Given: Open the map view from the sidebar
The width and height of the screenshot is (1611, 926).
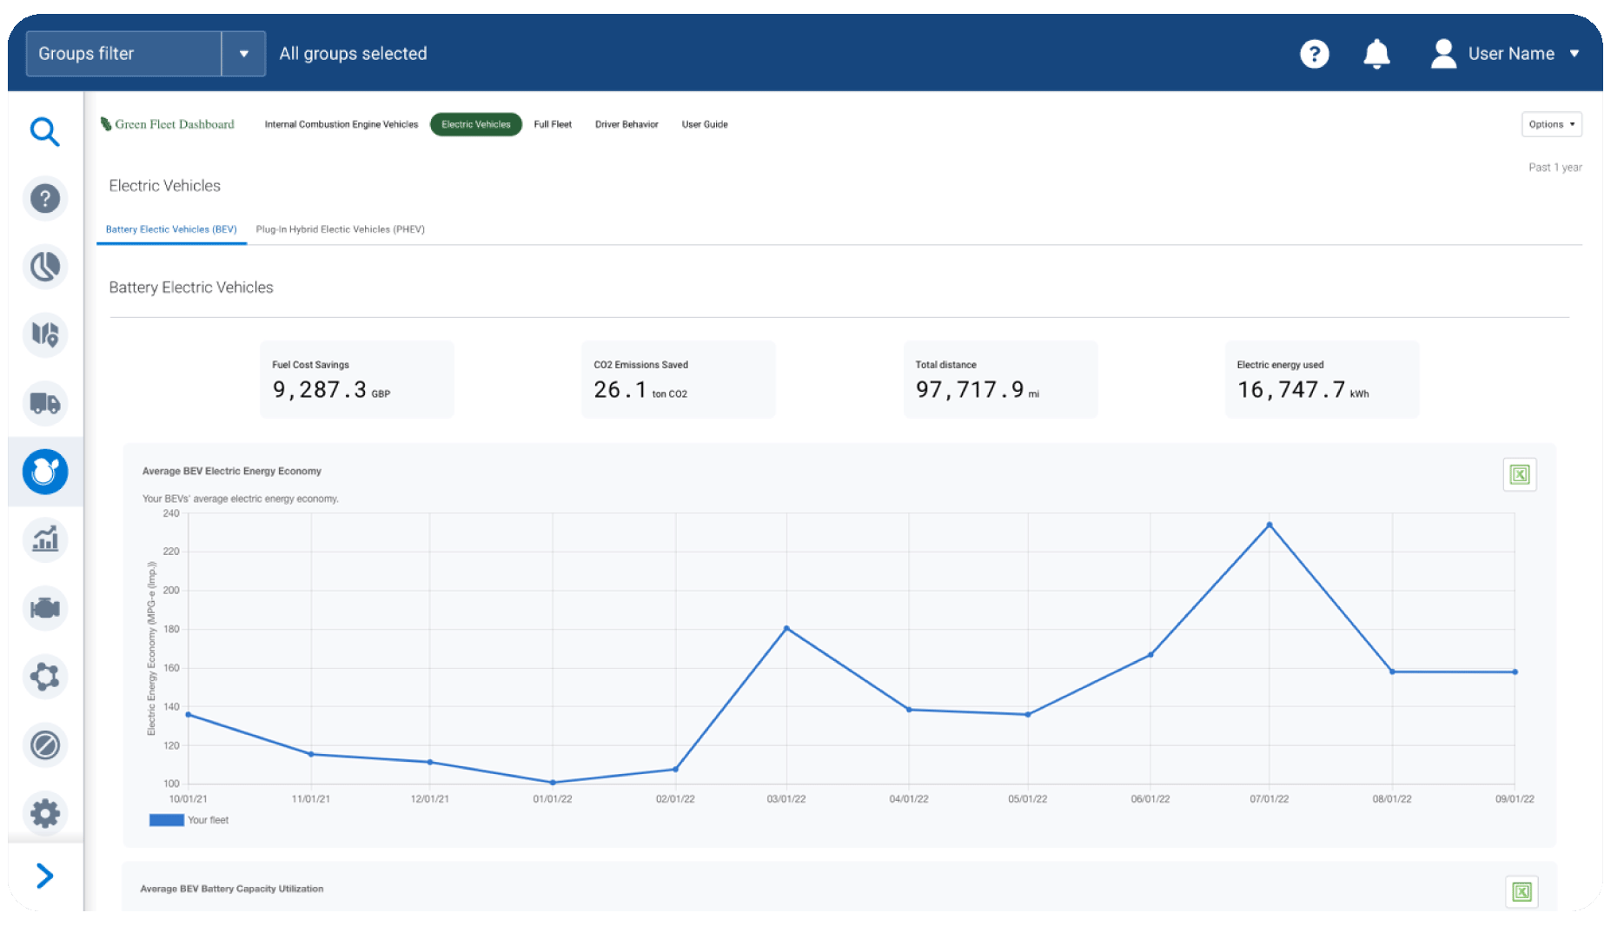Looking at the screenshot, I should (x=45, y=335).
